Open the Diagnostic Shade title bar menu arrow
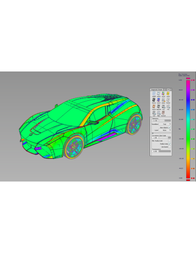196x253 pixels. tap(168, 89)
